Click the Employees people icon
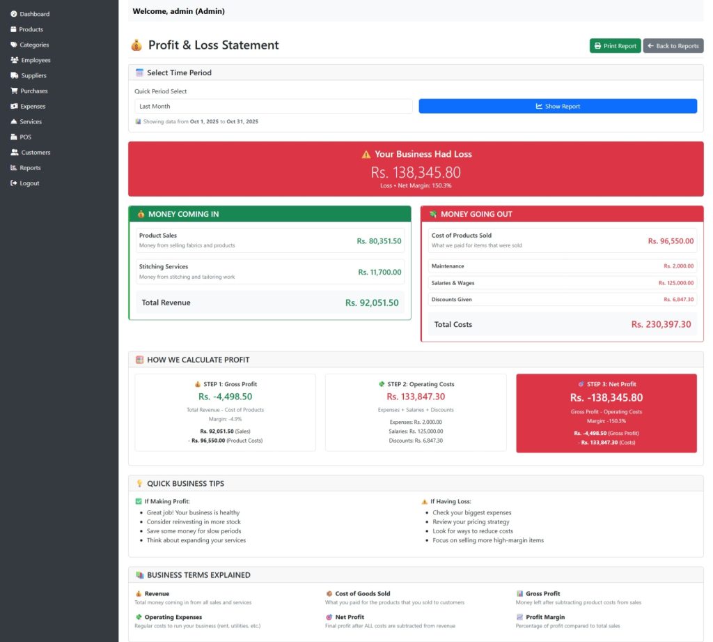This screenshot has width=713, height=642. (15, 60)
